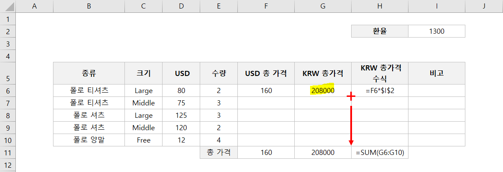Select the highlighted 208000 cell
503x172 pixels.
click(x=323, y=90)
